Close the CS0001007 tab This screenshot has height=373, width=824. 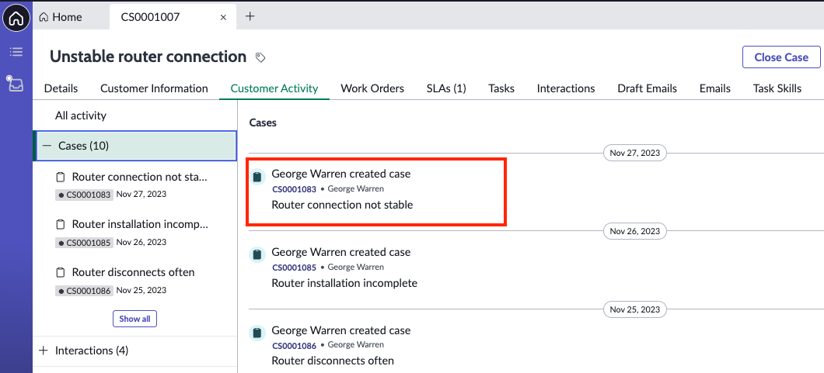pyautogui.click(x=223, y=17)
